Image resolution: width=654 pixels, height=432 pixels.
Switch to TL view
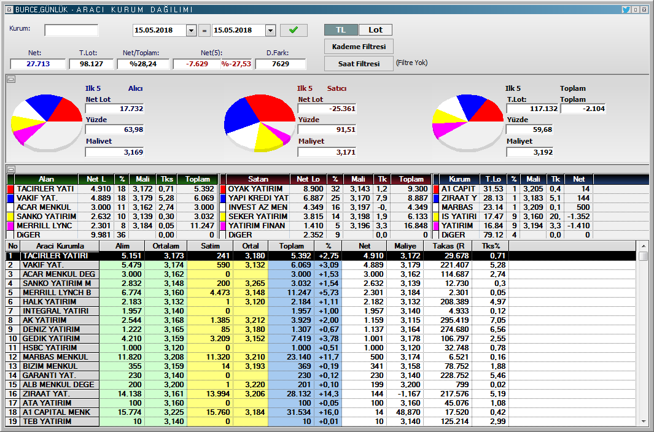tap(341, 29)
